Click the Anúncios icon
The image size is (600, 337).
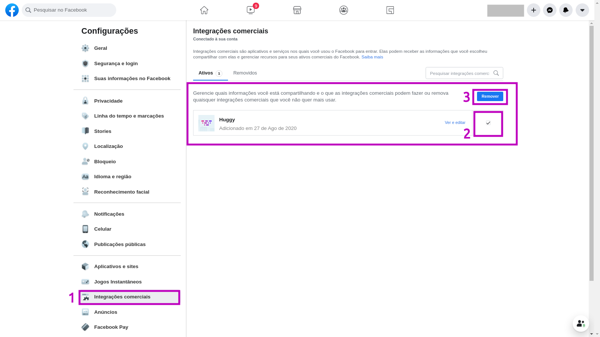[85, 312]
